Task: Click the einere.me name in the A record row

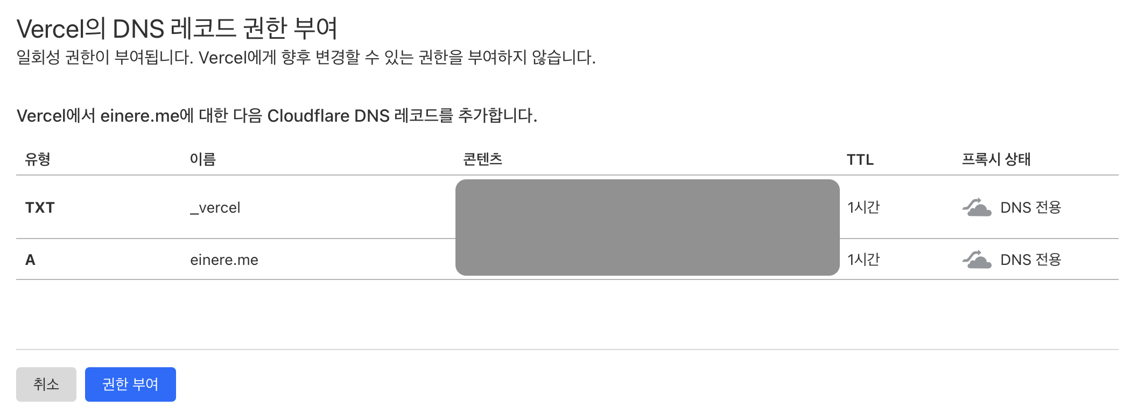Action: (224, 259)
